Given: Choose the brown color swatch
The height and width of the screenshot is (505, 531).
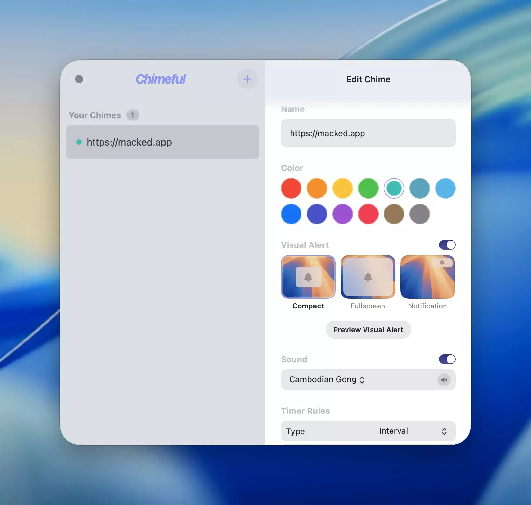Looking at the screenshot, I should (394, 214).
